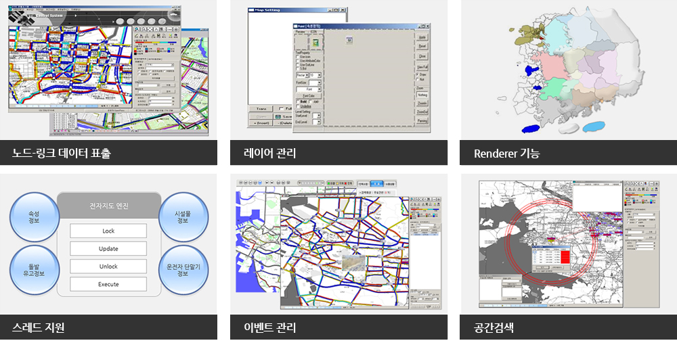This screenshot has width=677, height=345.
Task: Click the first round button in UTIS header
Action: (x=120, y=22)
